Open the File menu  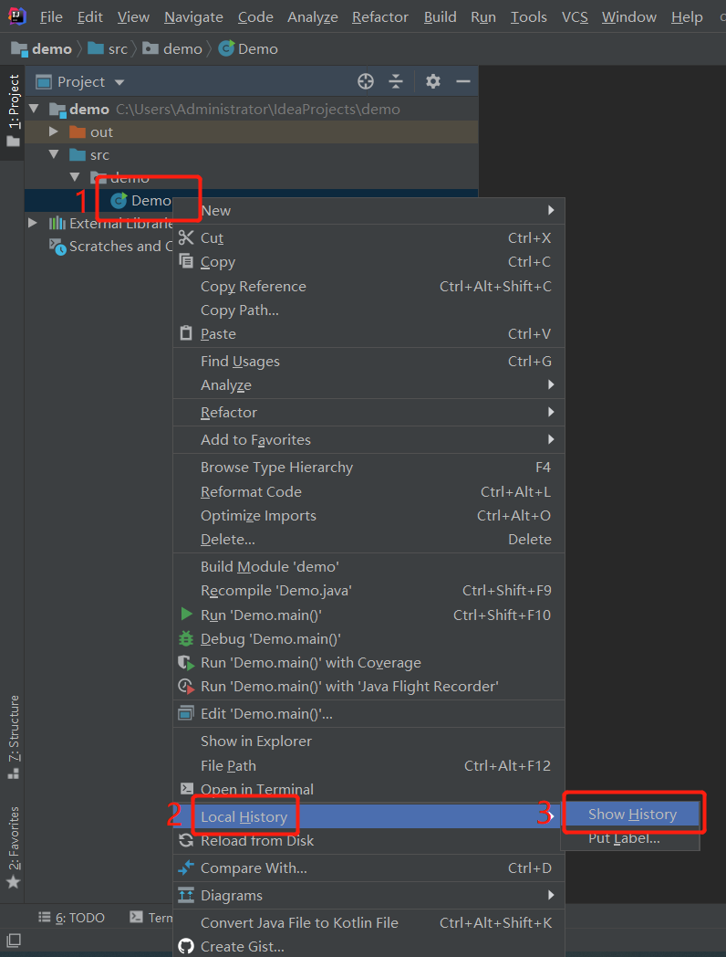coord(51,17)
